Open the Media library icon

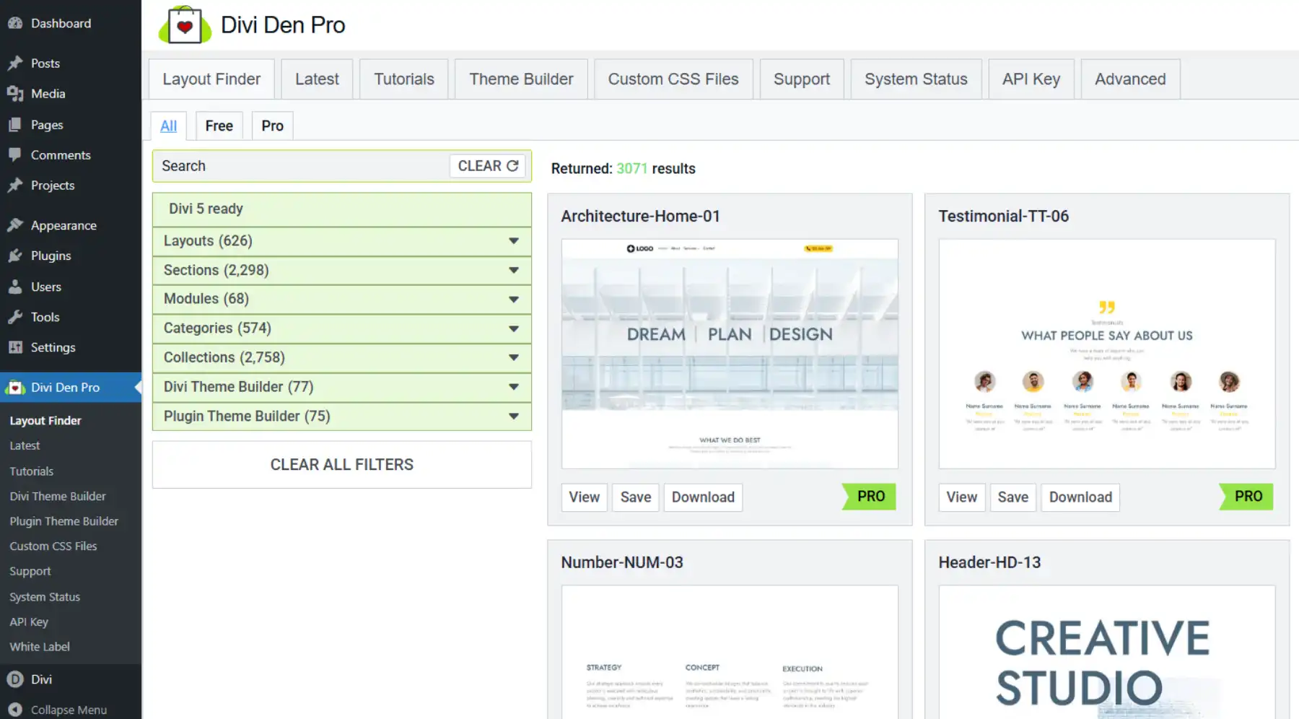click(x=16, y=93)
